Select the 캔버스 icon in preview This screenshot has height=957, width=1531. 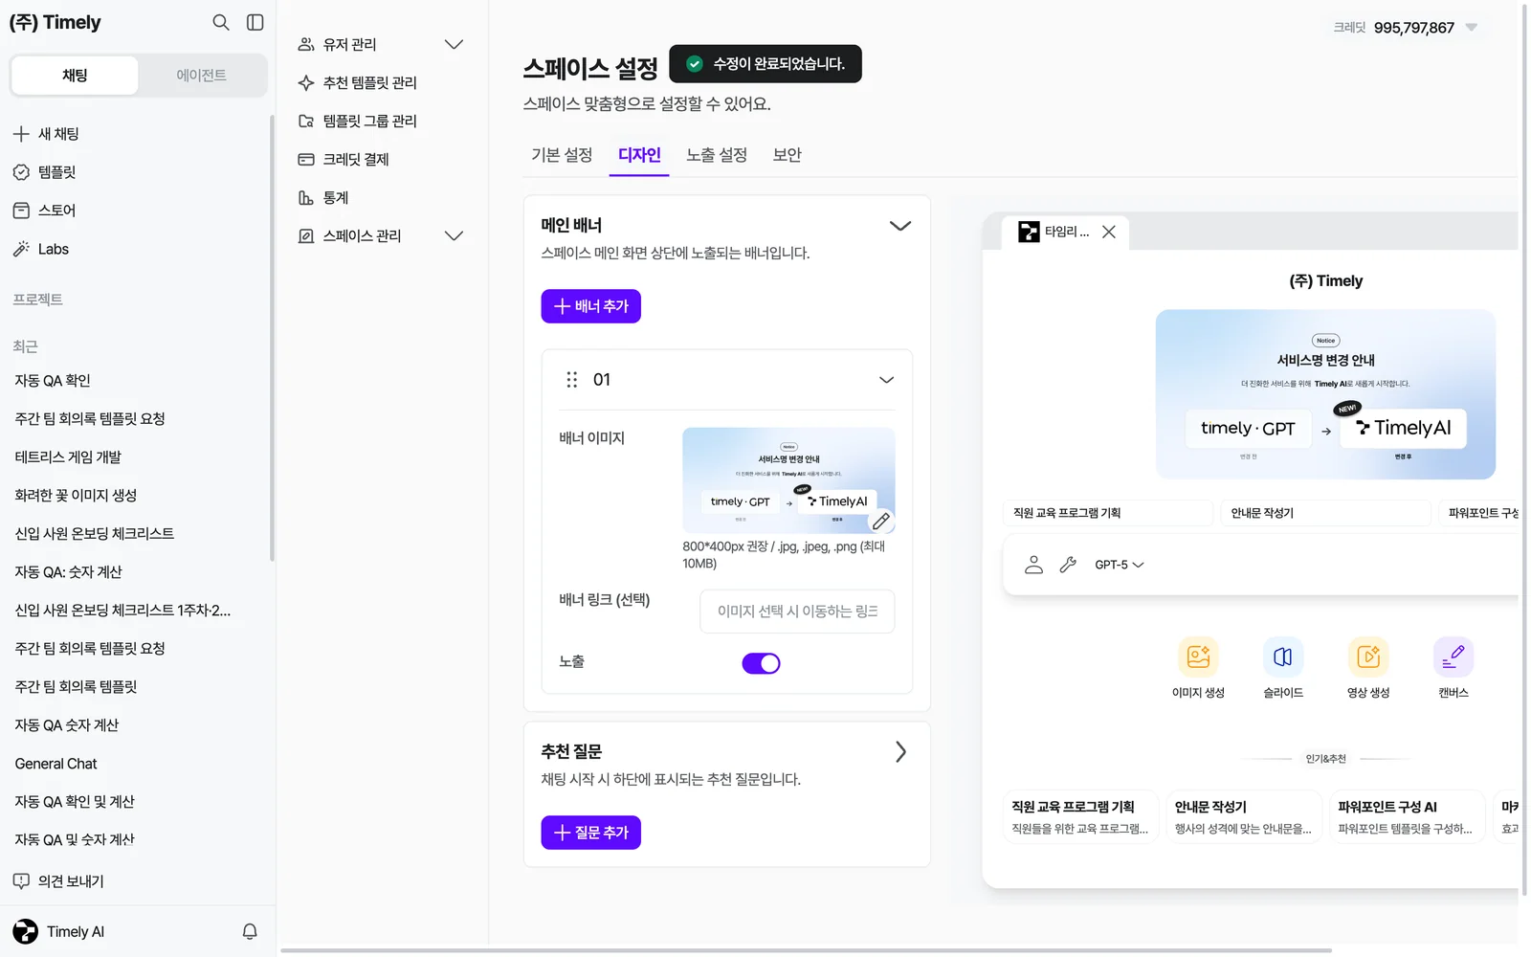[1453, 657]
